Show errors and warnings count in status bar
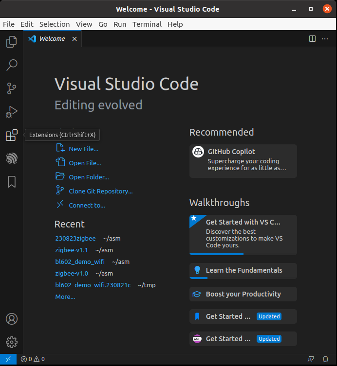Screen dimensions: 337x366 (x=33, y=359)
